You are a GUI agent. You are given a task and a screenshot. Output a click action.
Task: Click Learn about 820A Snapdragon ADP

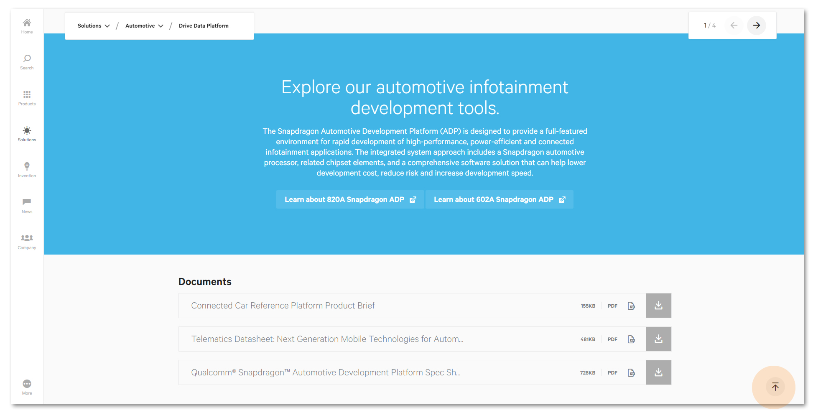350,199
